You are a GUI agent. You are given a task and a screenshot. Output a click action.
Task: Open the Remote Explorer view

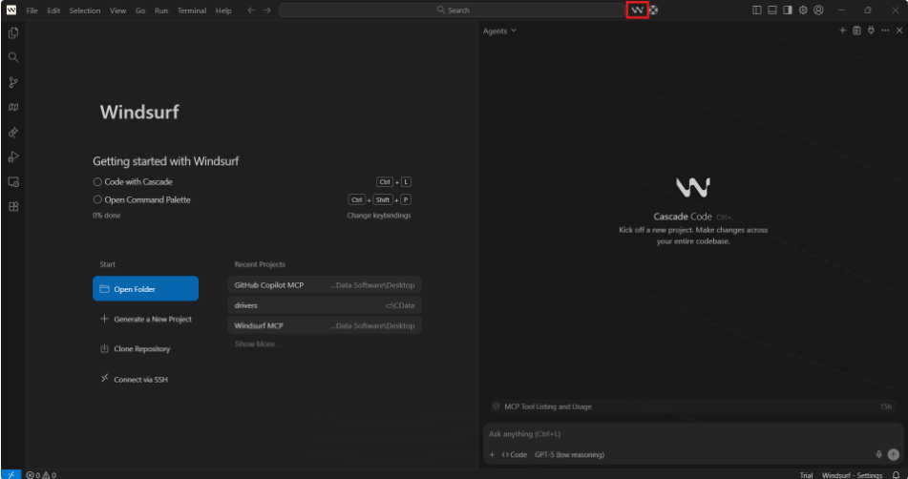(13, 181)
